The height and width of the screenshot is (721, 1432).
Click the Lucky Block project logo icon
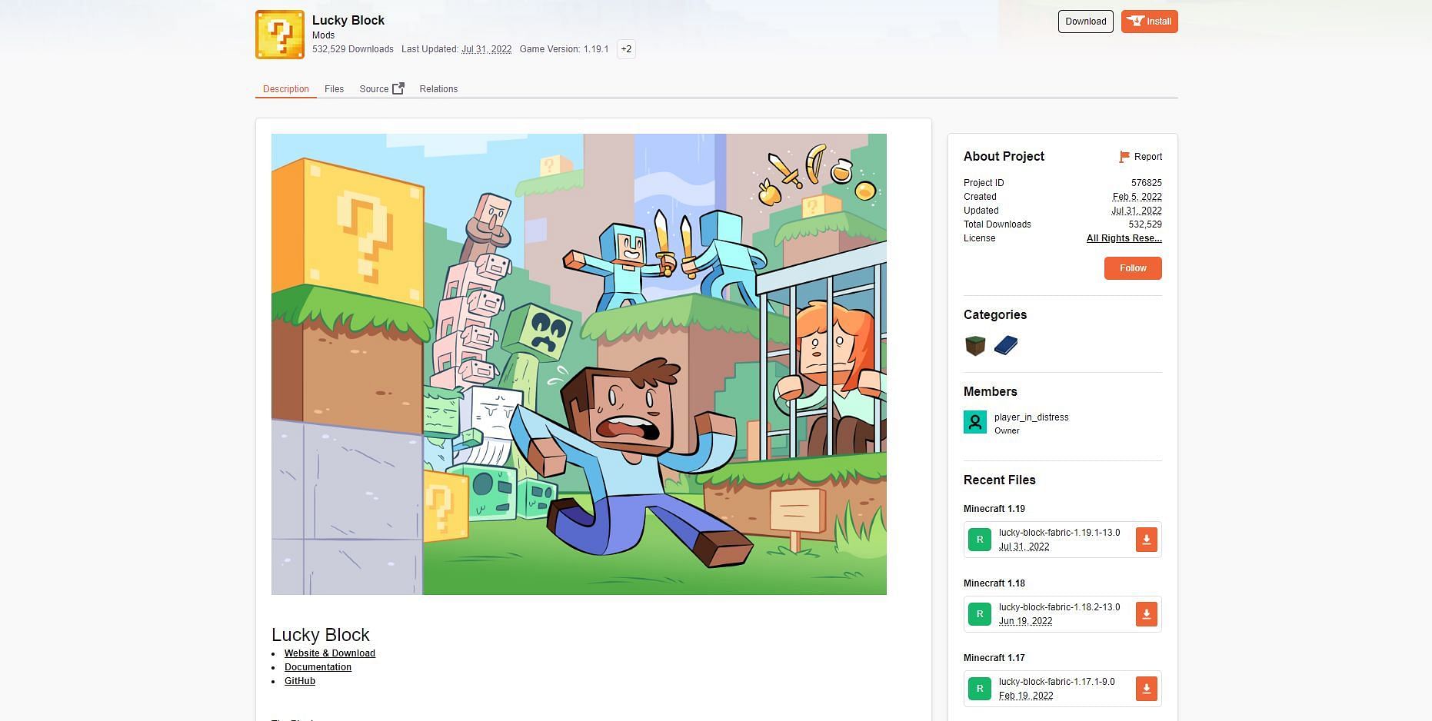[280, 35]
